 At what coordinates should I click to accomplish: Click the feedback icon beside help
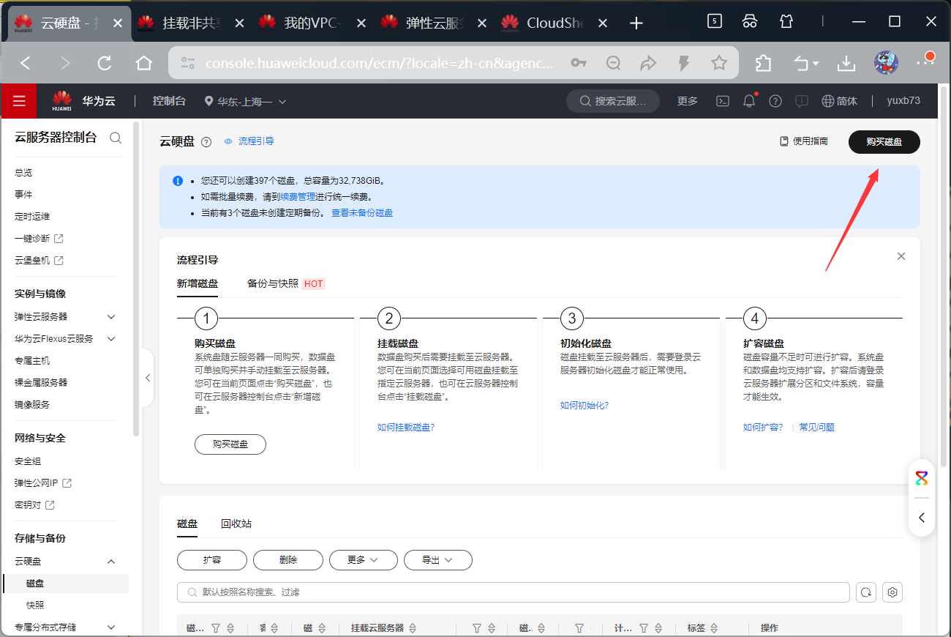point(802,101)
